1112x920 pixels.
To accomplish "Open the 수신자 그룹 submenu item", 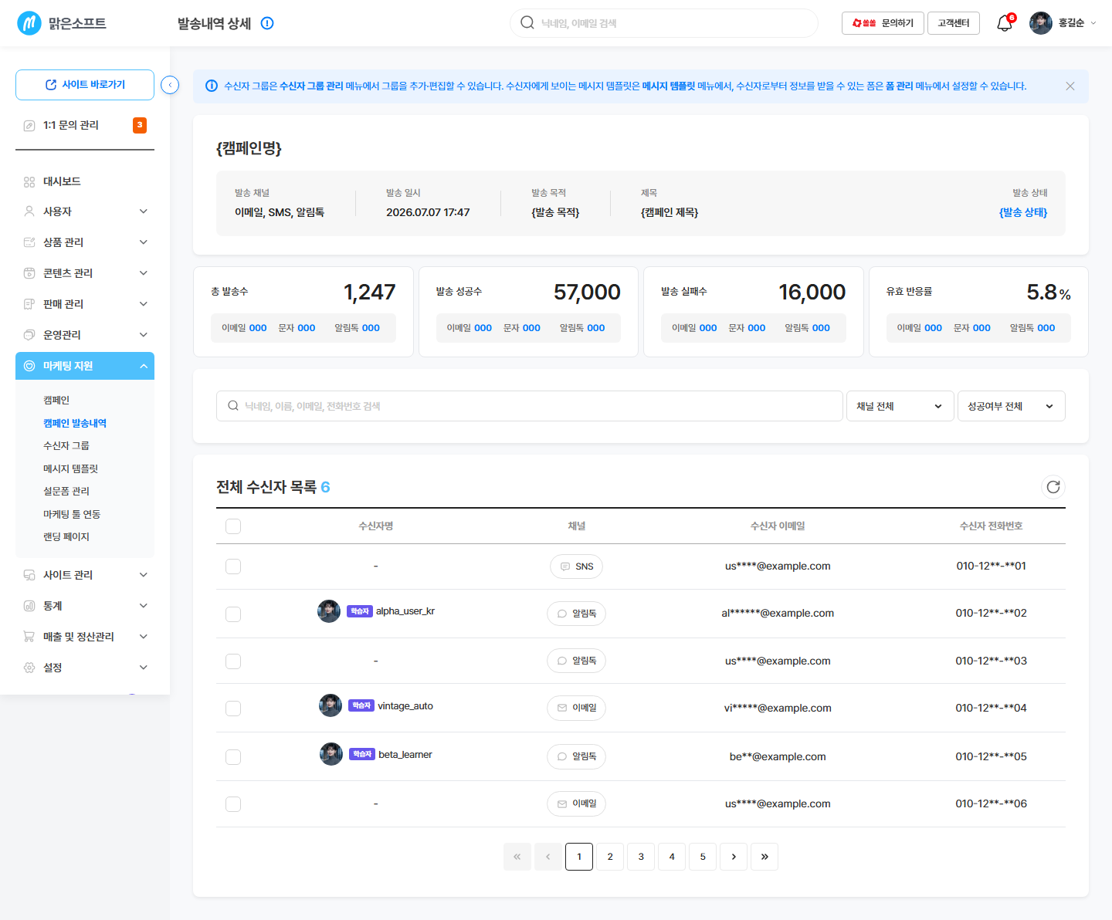I will click(x=66, y=445).
